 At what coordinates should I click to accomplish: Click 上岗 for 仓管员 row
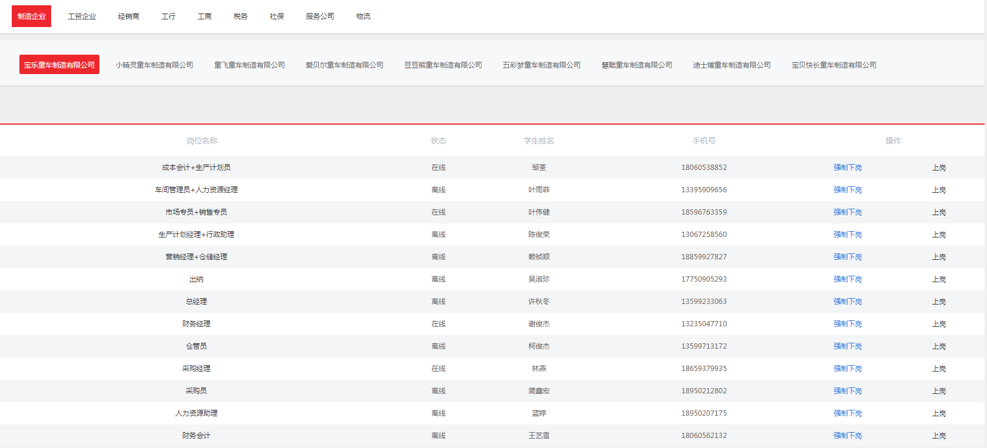point(939,346)
